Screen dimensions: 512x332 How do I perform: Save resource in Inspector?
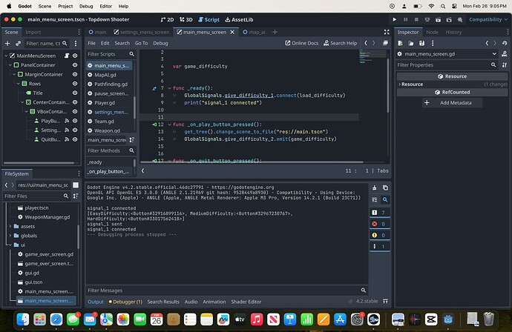pos(422,43)
